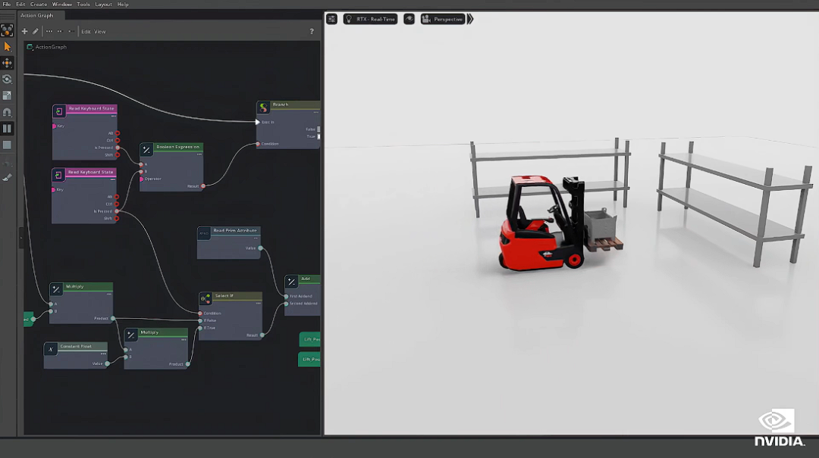The image size is (819, 458).
Task: Click the pencil edit icon in graph toolbar
Action: tap(36, 31)
